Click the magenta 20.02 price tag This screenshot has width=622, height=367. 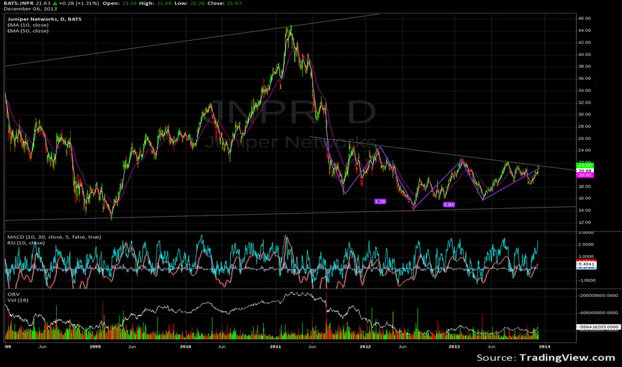[585, 175]
